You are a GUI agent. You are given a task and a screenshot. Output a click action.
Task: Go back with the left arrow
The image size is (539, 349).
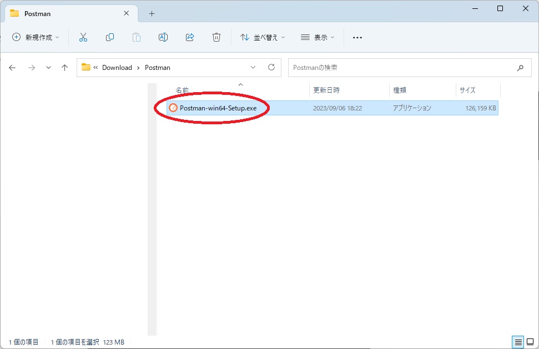click(12, 68)
